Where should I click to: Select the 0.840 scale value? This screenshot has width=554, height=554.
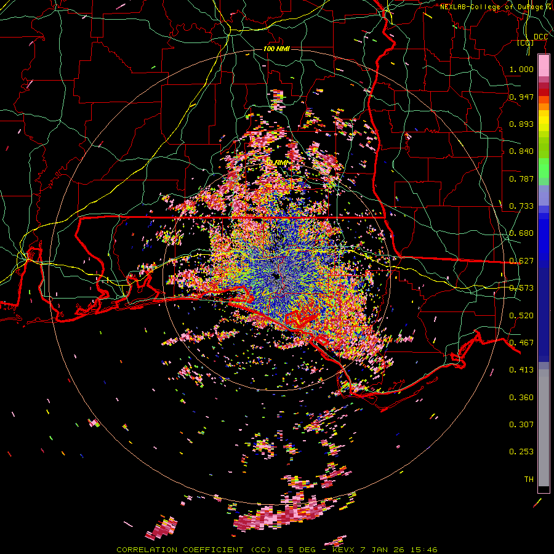(521, 151)
